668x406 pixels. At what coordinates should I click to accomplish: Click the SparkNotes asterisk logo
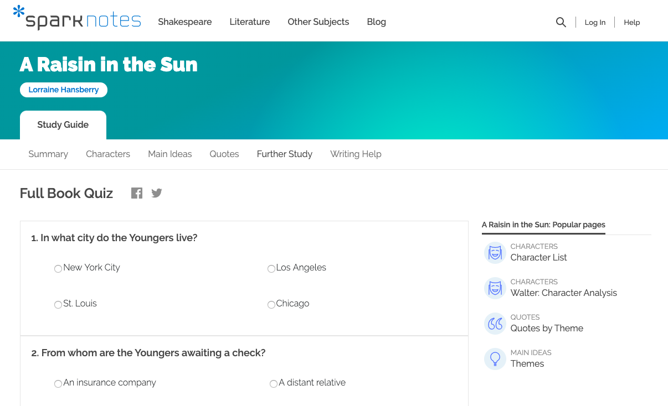click(x=18, y=11)
